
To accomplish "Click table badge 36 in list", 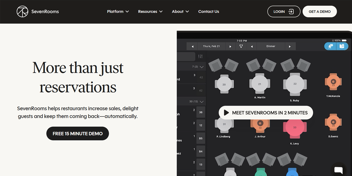I will pyautogui.click(x=201, y=112).
